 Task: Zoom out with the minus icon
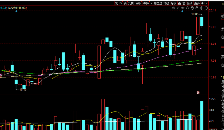(206, 8)
